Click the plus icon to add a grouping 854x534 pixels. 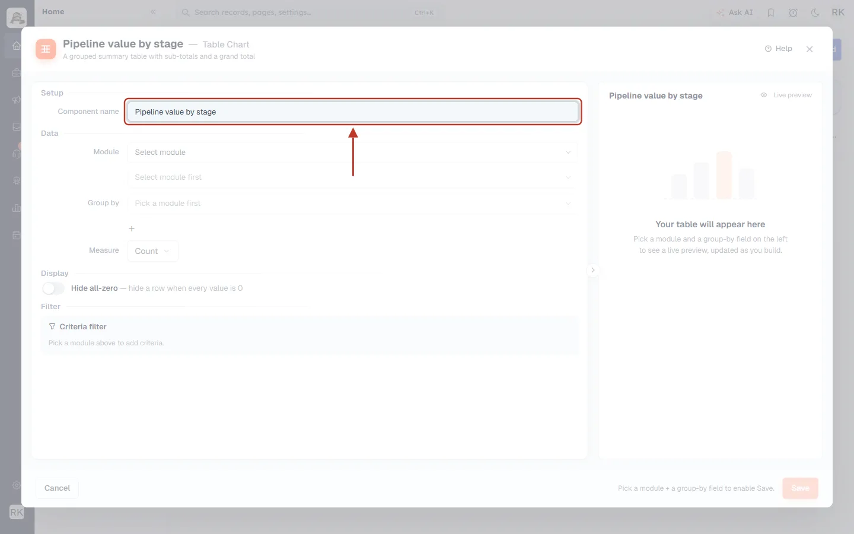click(x=132, y=228)
